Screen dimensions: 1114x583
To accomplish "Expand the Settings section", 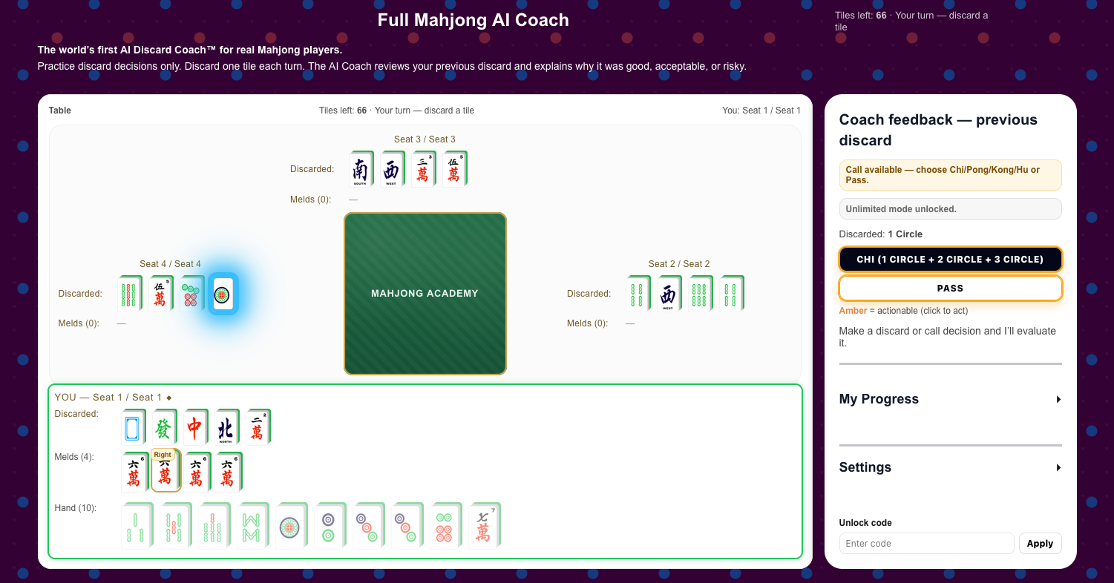I will tap(950, 467).
